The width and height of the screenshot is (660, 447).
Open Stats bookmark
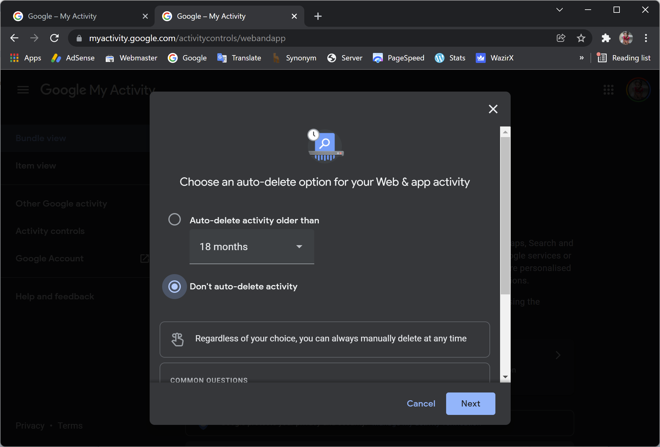coord(450,58)
